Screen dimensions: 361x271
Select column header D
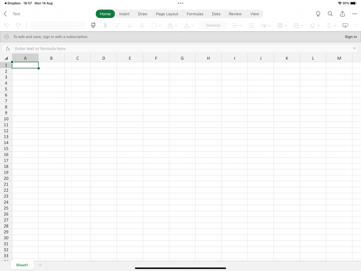tap(104, 58)
